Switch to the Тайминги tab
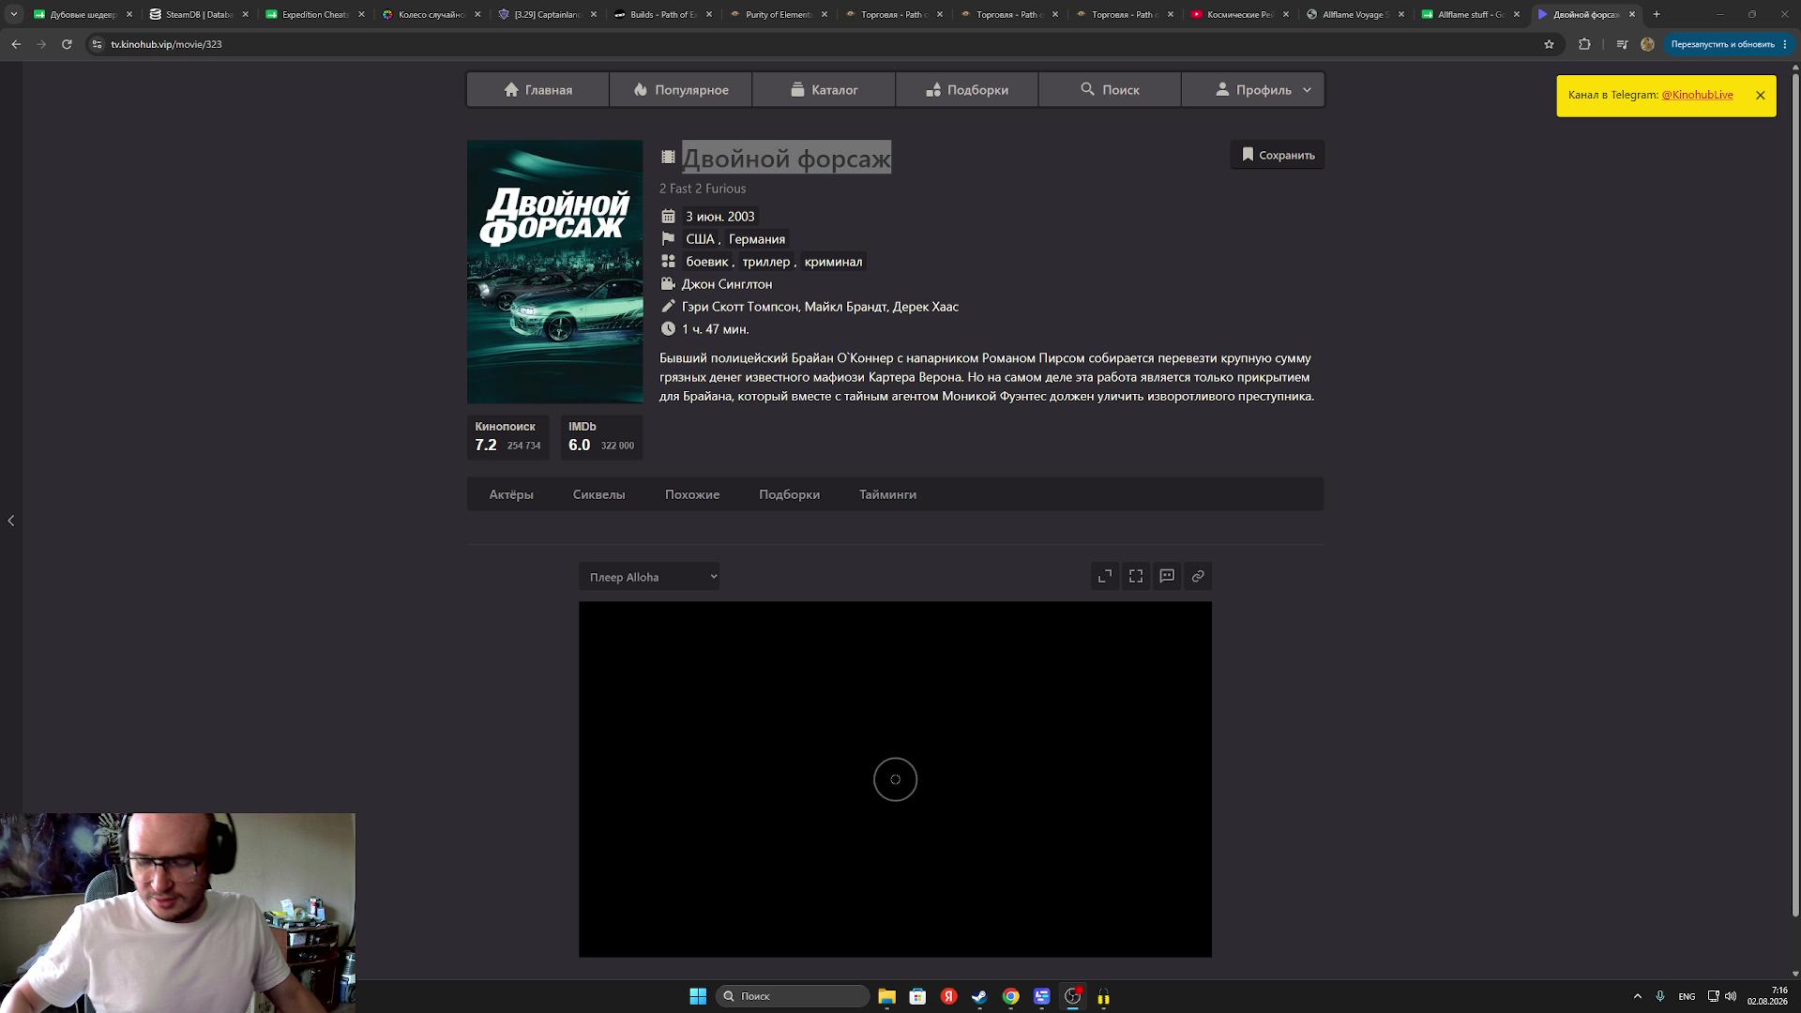 pyautogui.click(x=887, y=494)
